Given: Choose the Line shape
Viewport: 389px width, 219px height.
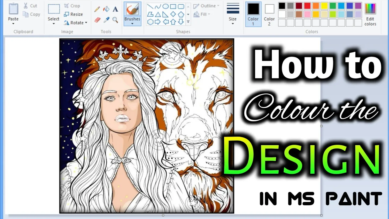Looking at the screenshot, I should click(x=150, y=6).
